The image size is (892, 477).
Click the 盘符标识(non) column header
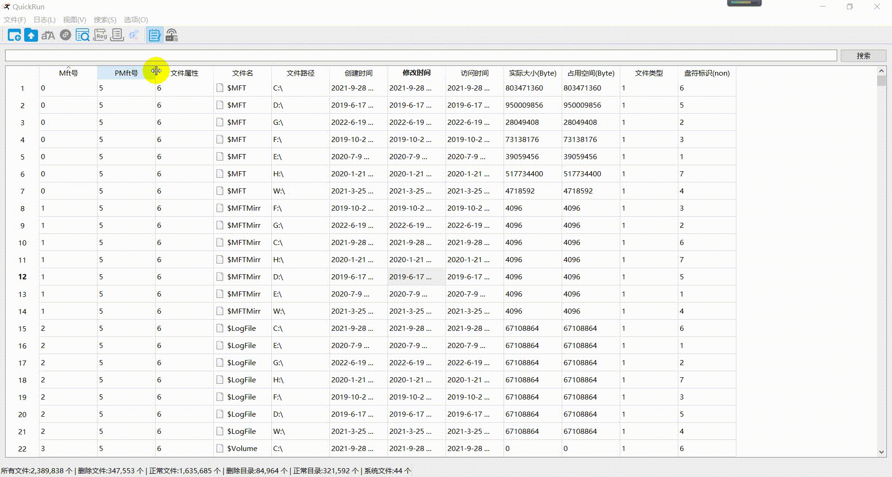(707, 73)
